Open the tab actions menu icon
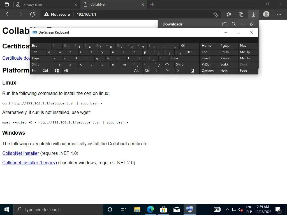The height and width of the screenshot is (215, 287). pyautogui.click(x=7, y=4)
